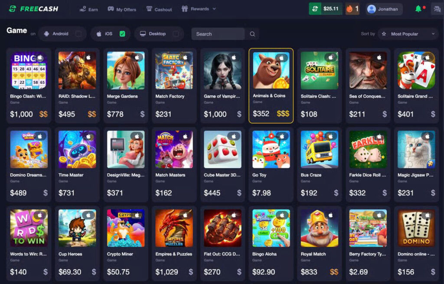Uncheck the iOS platform checkbox
Viewport: 444px width, 284px height.
click(122, 34)
